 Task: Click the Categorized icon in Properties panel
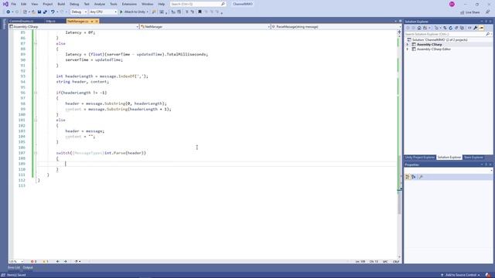pos(408,177)
